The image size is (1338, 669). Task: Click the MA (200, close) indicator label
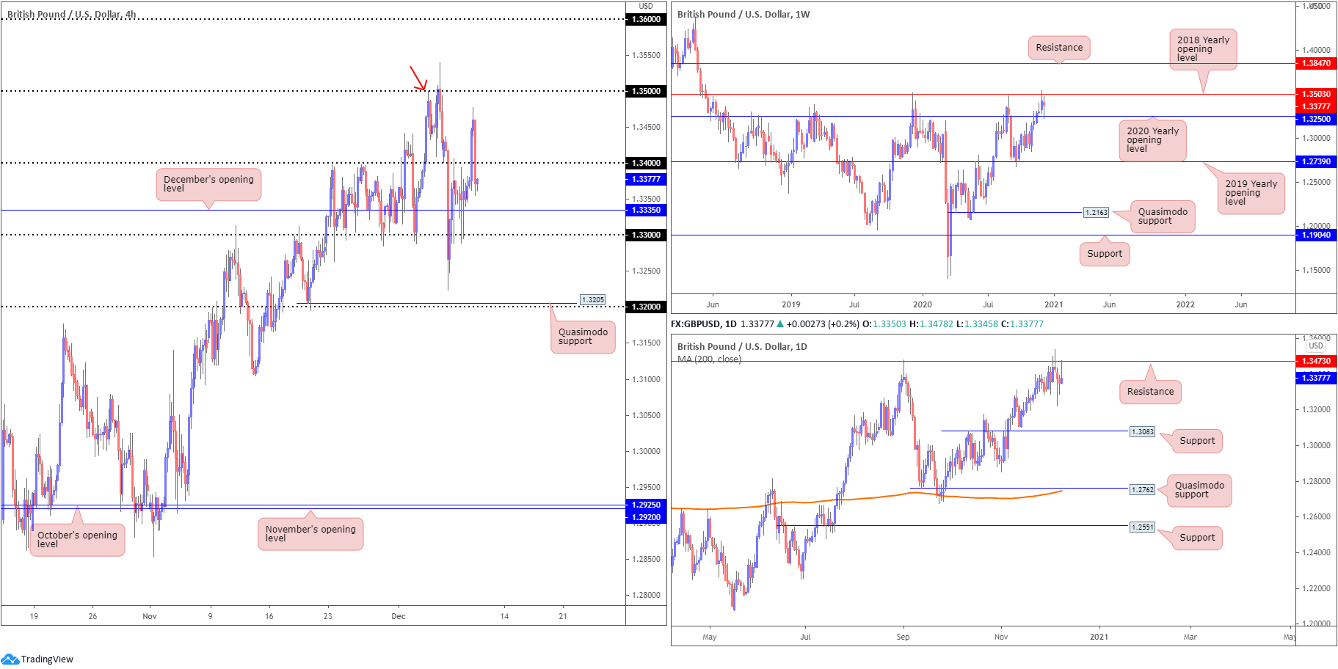pos(709,359)
